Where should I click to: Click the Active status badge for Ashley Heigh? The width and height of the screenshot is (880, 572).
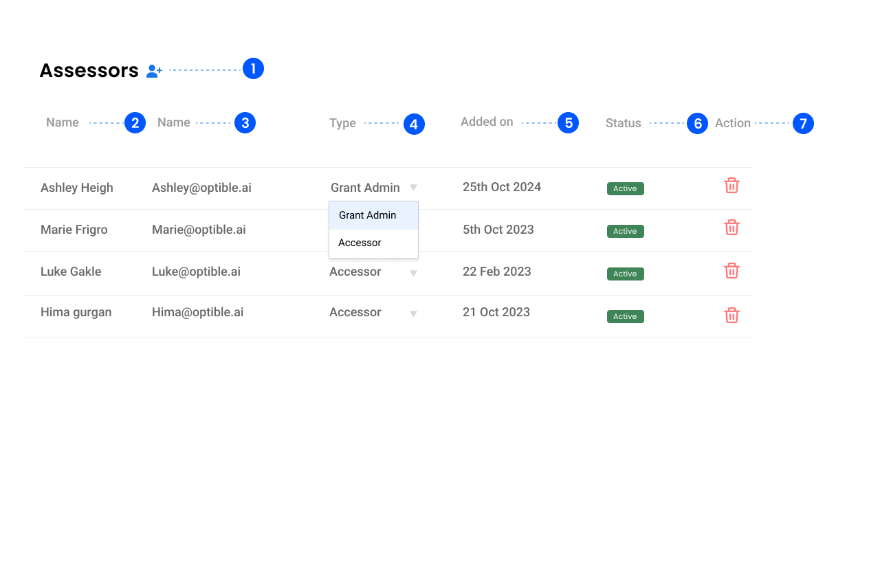[x=625, y=188]
